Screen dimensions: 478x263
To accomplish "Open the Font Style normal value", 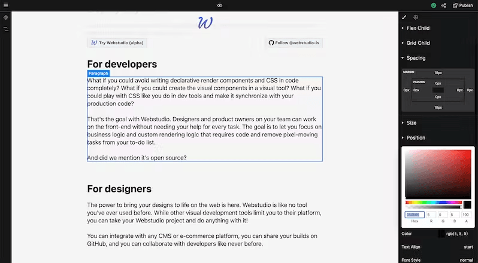I will coord(467,260).
